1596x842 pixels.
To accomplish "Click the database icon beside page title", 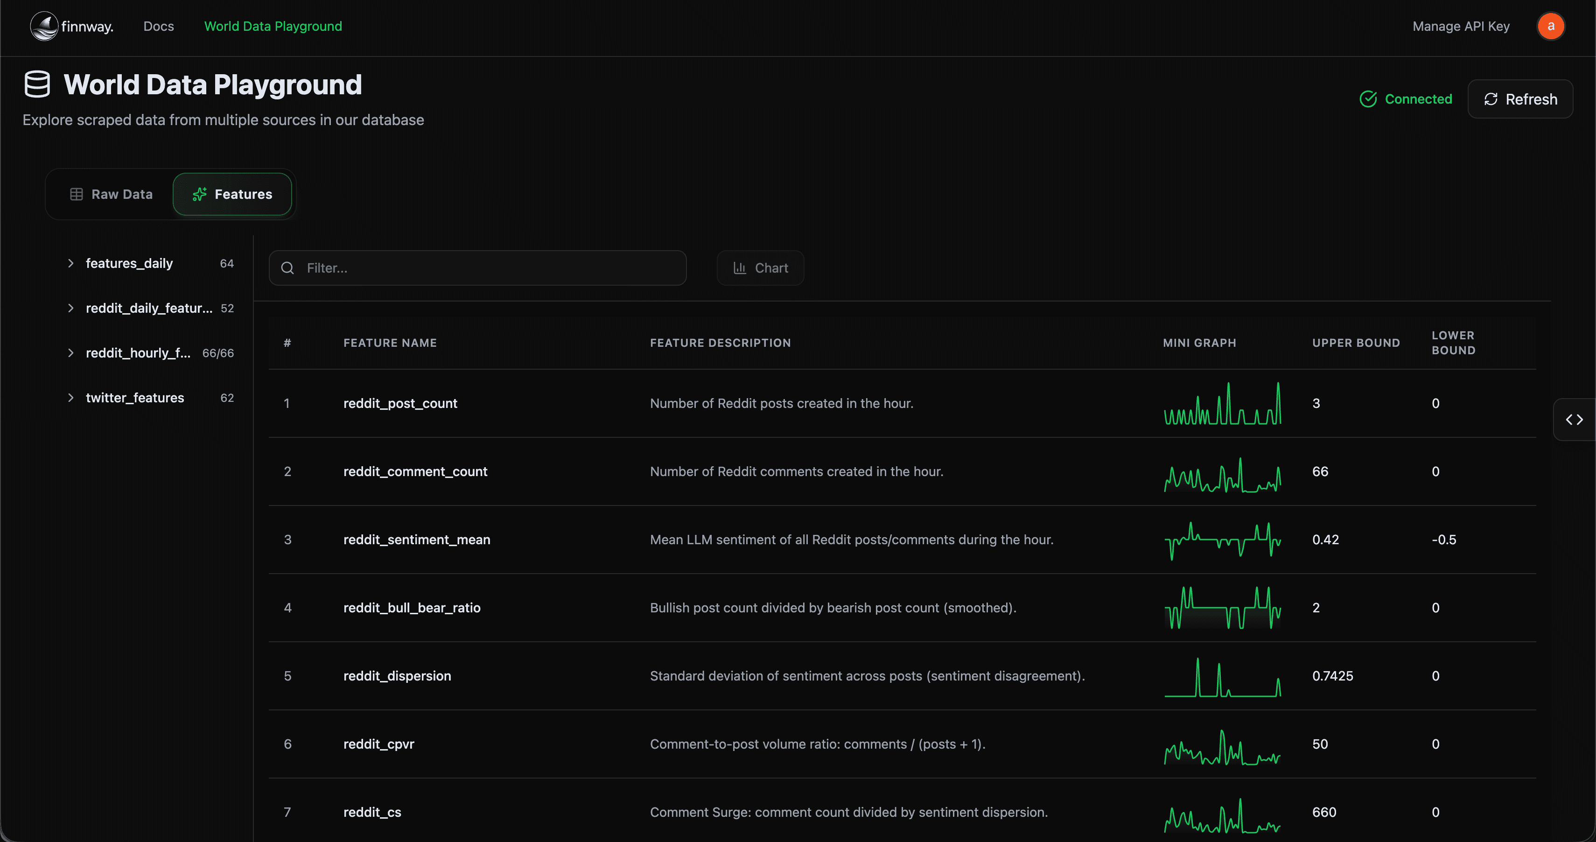I will click(x=37, y=84).
